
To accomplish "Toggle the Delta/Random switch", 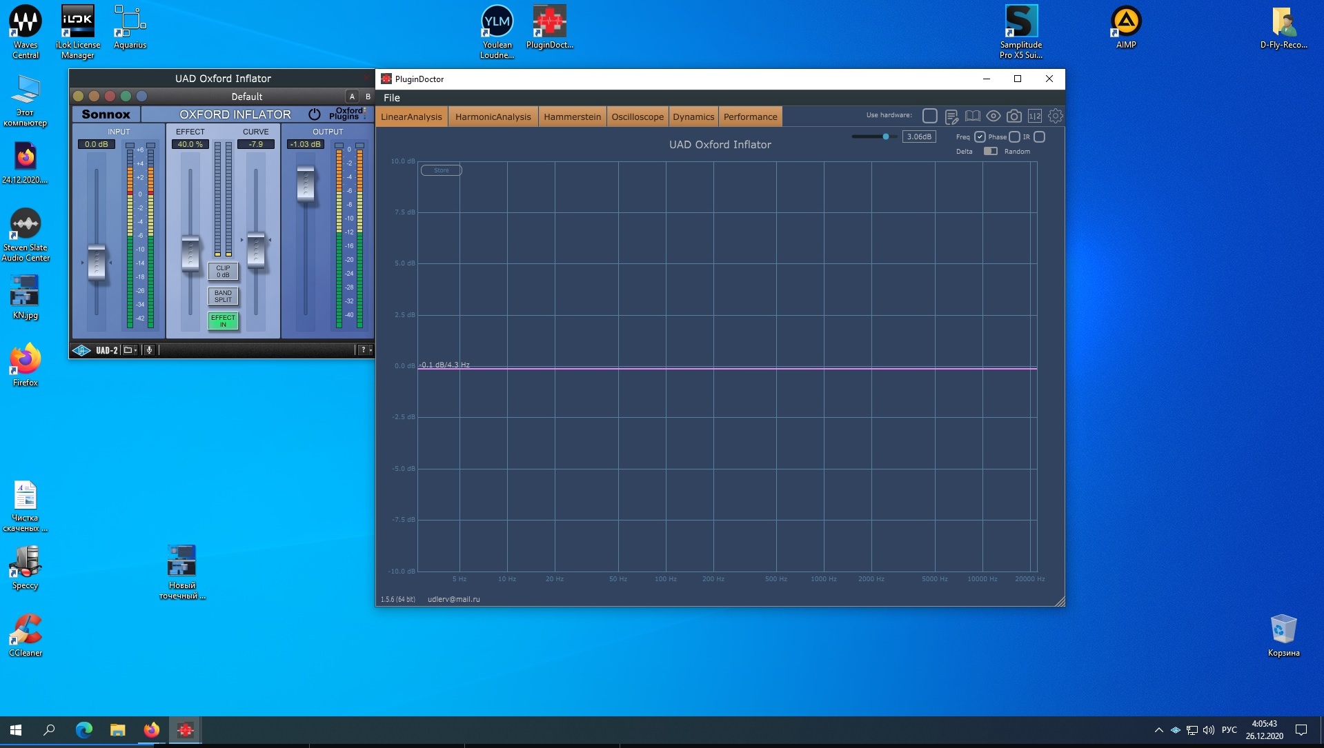I will coord(990,152).
